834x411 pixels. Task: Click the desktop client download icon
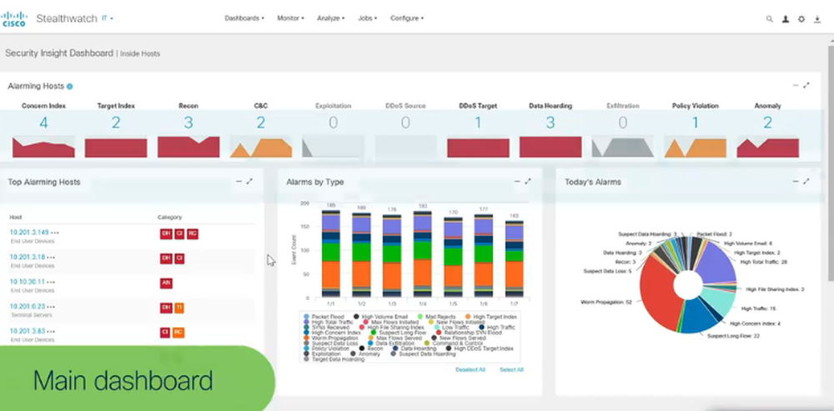click(x=817, y=19)
